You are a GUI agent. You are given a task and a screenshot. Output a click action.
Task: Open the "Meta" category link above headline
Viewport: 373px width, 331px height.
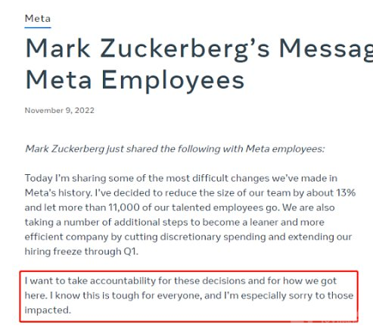[38, 19]
